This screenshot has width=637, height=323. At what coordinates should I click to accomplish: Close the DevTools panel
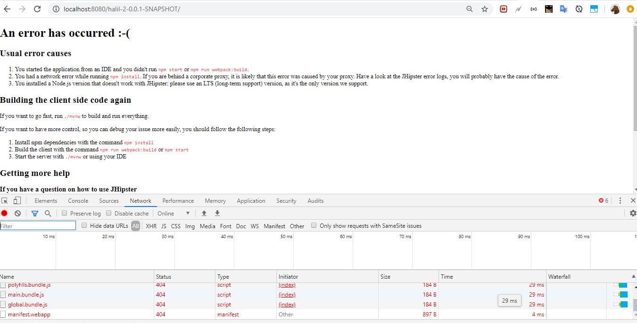coord(633,200)
